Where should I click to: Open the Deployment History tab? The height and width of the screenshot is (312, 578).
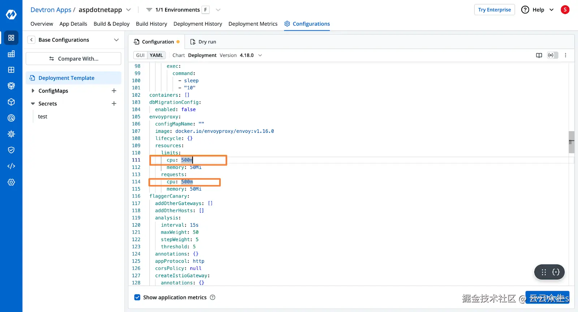198,24
